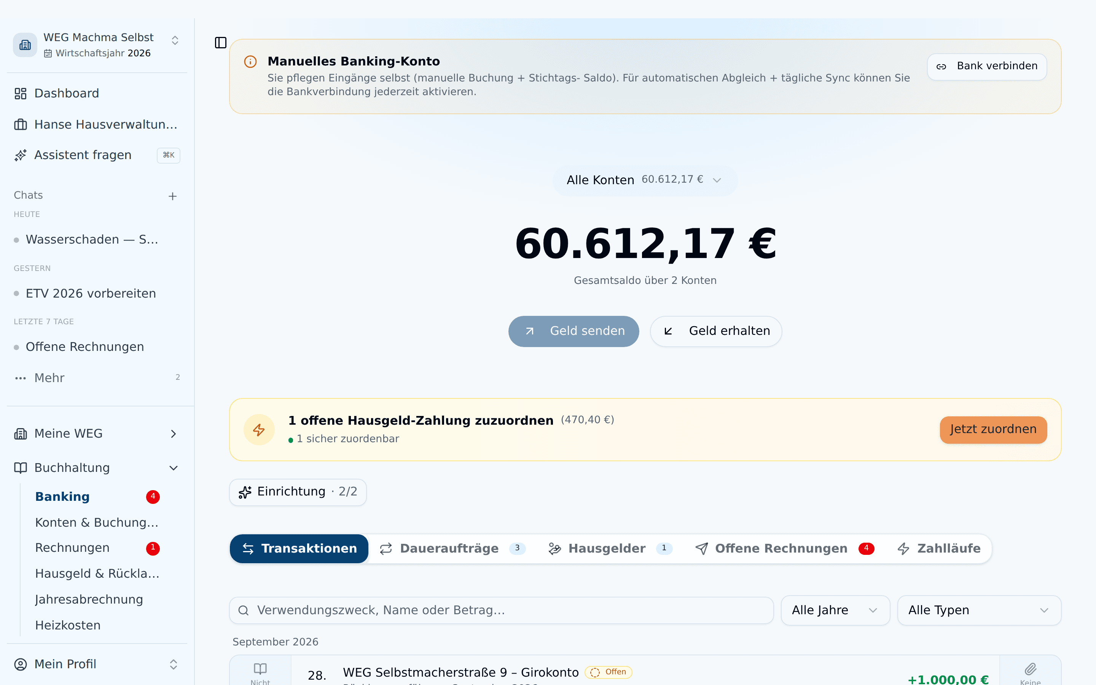Click the Dashboard grid icon
The height and width of the screenshot is (685, 1096).
pos(21,93)
